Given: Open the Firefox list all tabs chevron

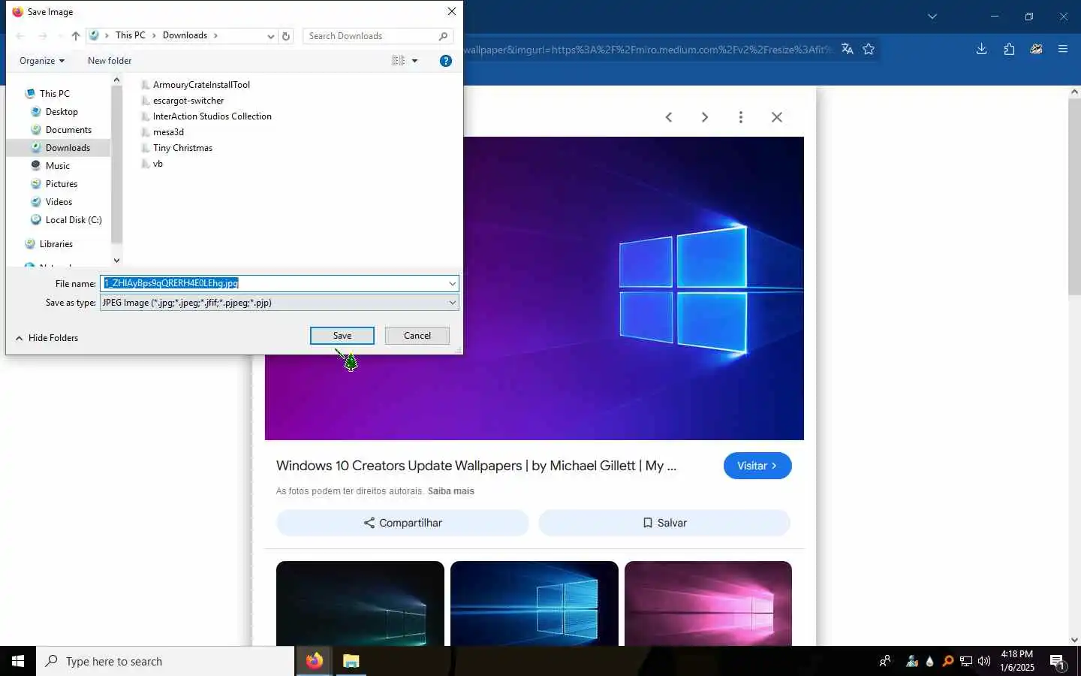Looking at the screenshot, I should click(x=932, y=16).
